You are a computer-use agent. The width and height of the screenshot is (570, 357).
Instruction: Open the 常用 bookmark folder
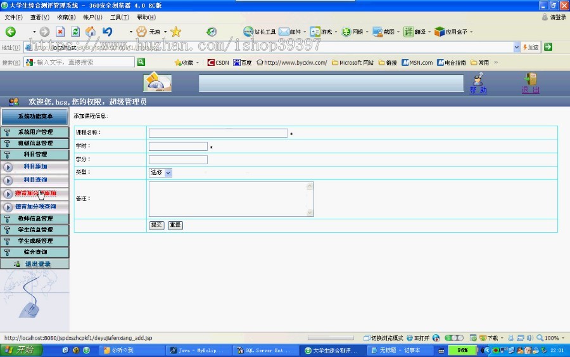(479, 63)
